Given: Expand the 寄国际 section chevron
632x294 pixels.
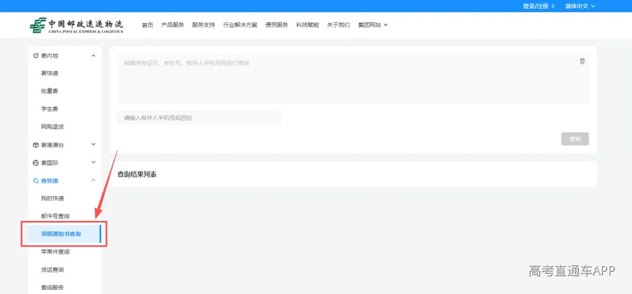Looking at the screenshot, I should (x=94, y=162).
